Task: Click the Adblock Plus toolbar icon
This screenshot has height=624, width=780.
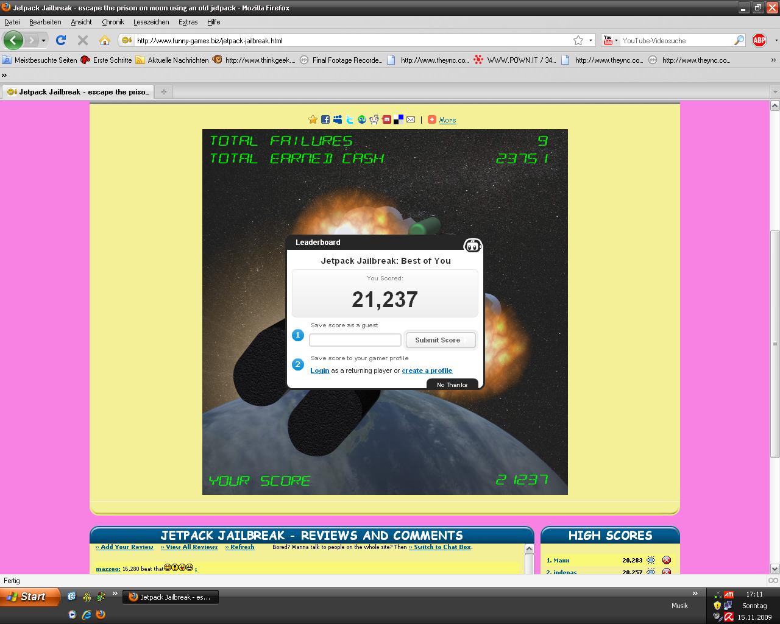Action: pyautogui.click(x=759, y=40)
